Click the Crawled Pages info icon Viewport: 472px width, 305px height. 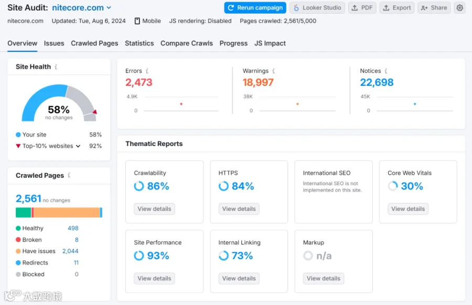pyautogui.click(x=69, y=175)
